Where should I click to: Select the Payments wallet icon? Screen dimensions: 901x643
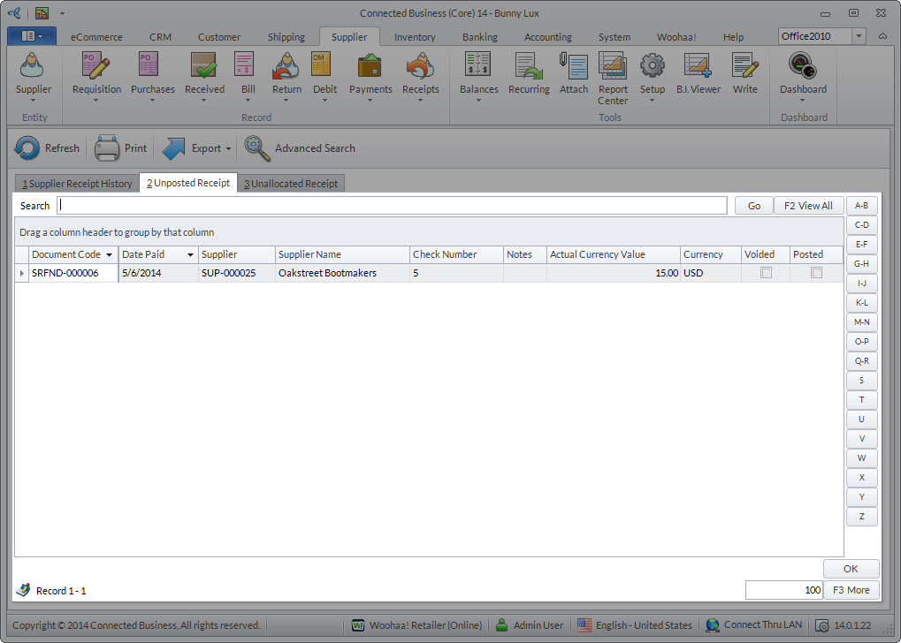[370, 68]
